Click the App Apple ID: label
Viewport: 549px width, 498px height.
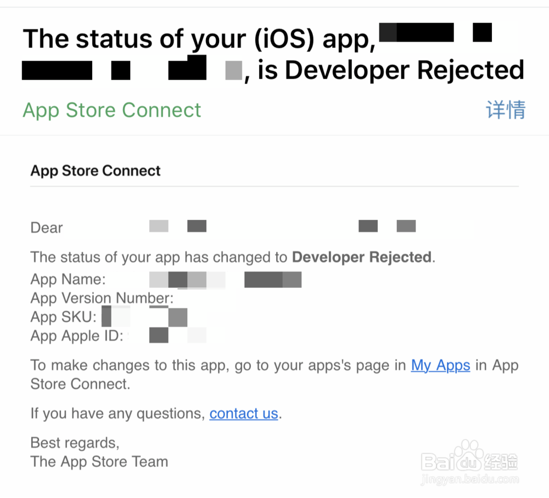point(77,336)
